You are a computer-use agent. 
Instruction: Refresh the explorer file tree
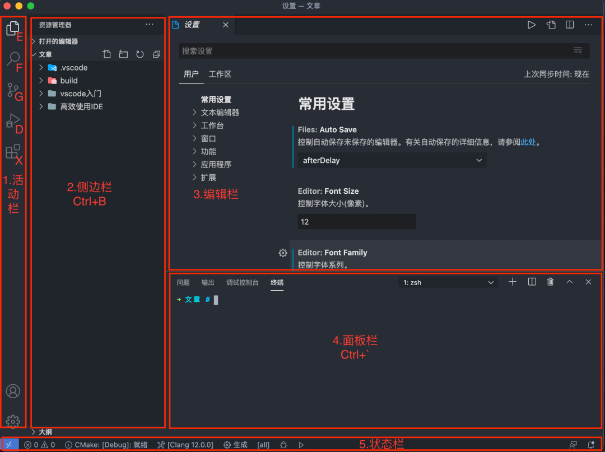(x=140, y=54)
